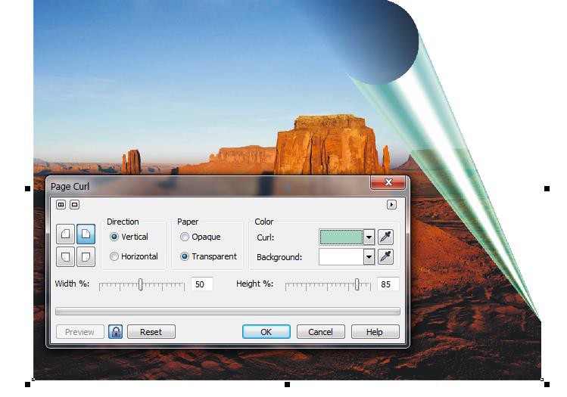Switch to dual-pane preview window icon

click(61, 205)
